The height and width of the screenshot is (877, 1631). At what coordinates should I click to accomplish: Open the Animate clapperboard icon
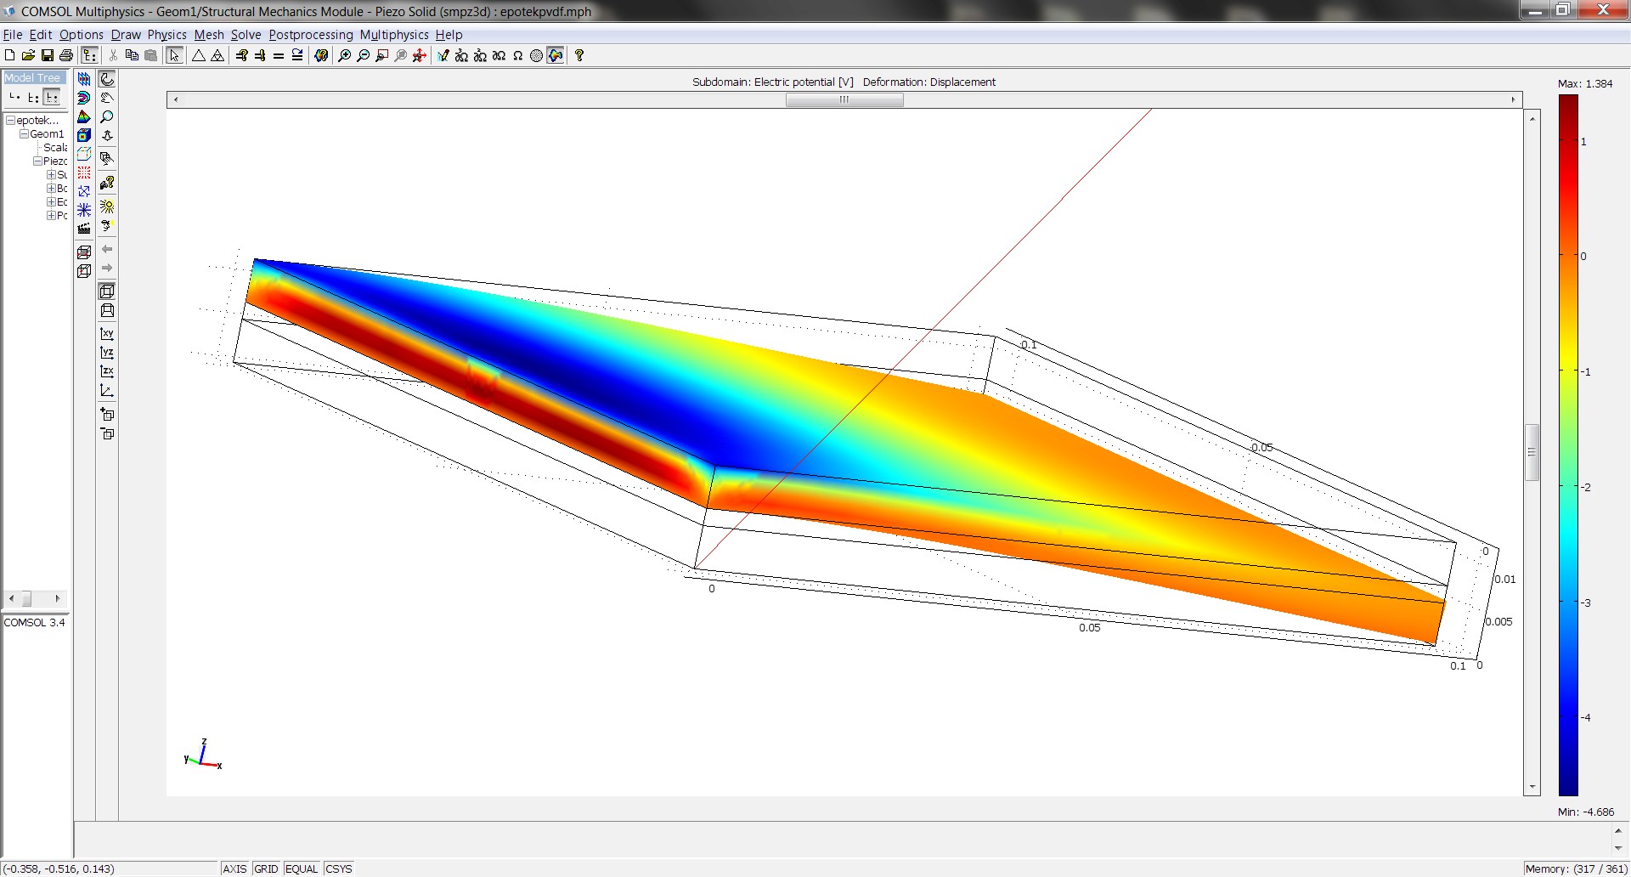coord(84,228)
